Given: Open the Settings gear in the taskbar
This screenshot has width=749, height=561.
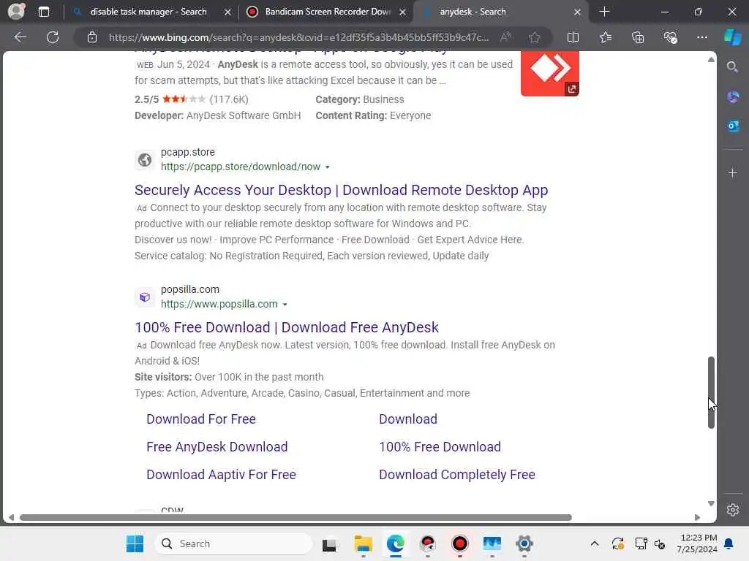Looking at the screenshot, I should pyautogui.click(x=524, y=543).
